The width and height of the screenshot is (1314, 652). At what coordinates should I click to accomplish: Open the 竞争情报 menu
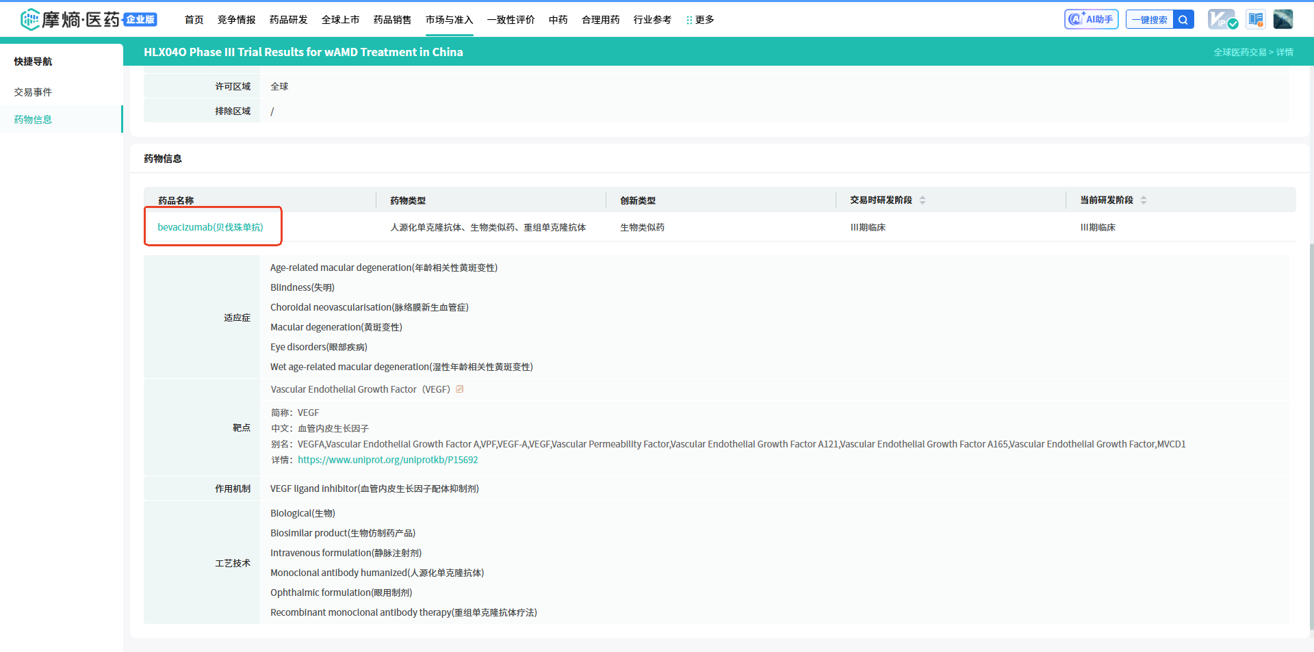[236, 20]
